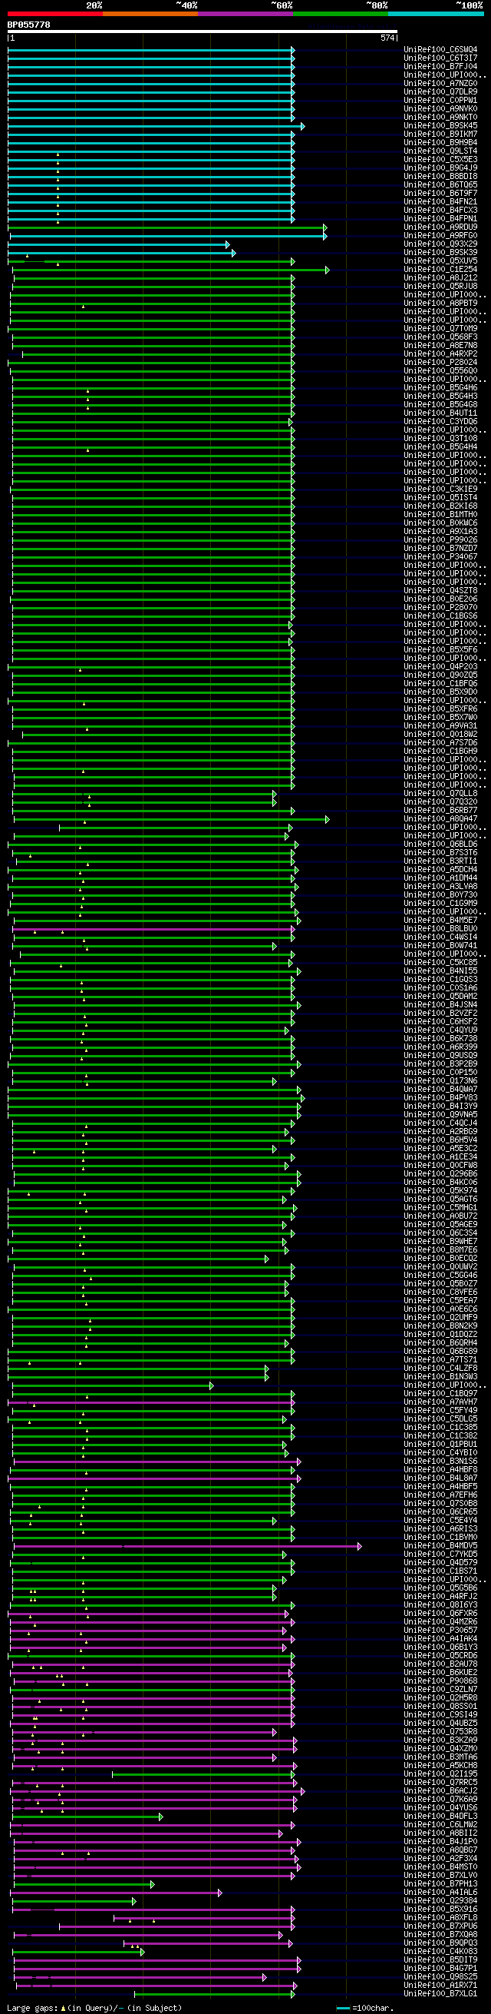
Task: Select label UniRef100_C1E254
Action: [440, 270]
